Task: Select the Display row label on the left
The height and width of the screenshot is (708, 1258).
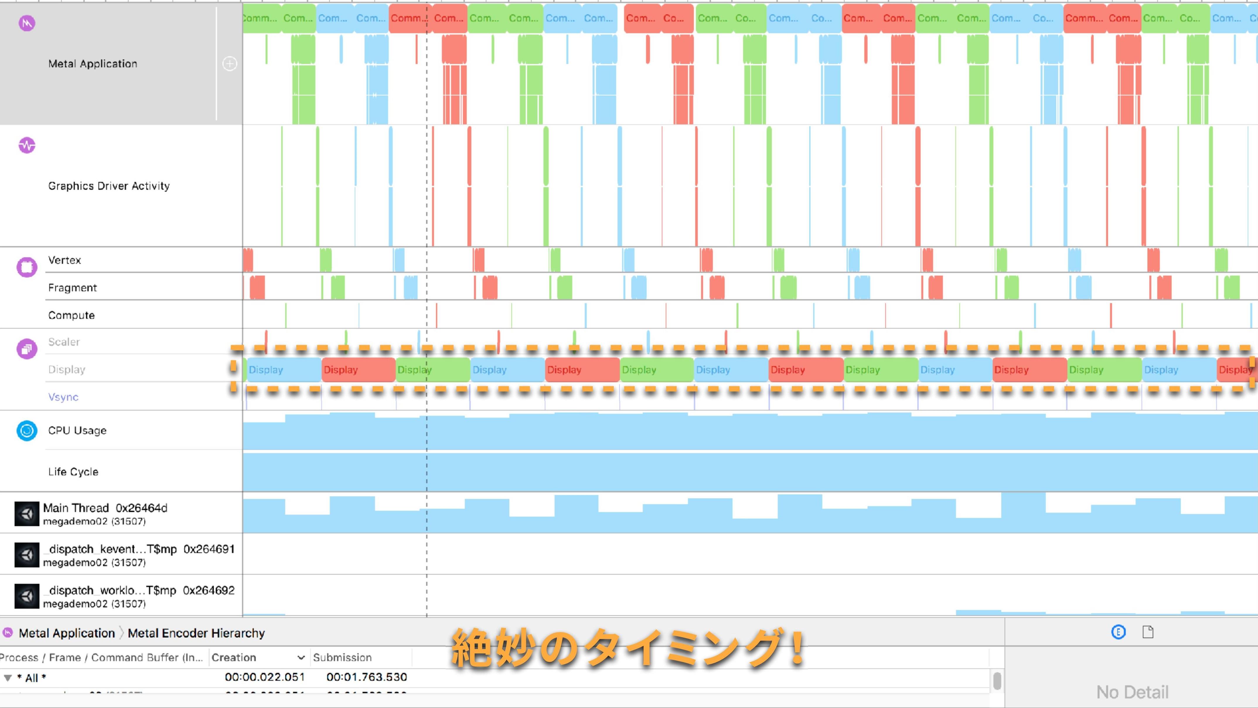Action: point(67,370)
